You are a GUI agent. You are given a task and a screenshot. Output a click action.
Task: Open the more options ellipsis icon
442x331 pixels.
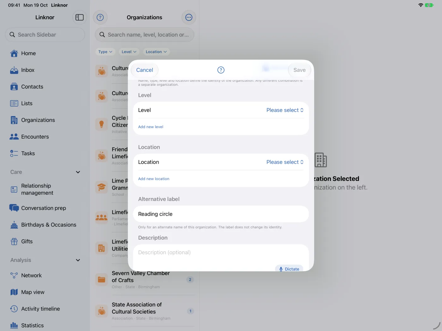click(x=189, y=17)
